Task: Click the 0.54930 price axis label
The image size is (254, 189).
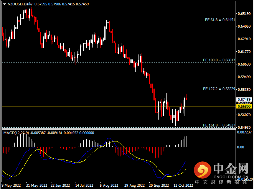Action: pyautogui.click(x=244, y=128)
